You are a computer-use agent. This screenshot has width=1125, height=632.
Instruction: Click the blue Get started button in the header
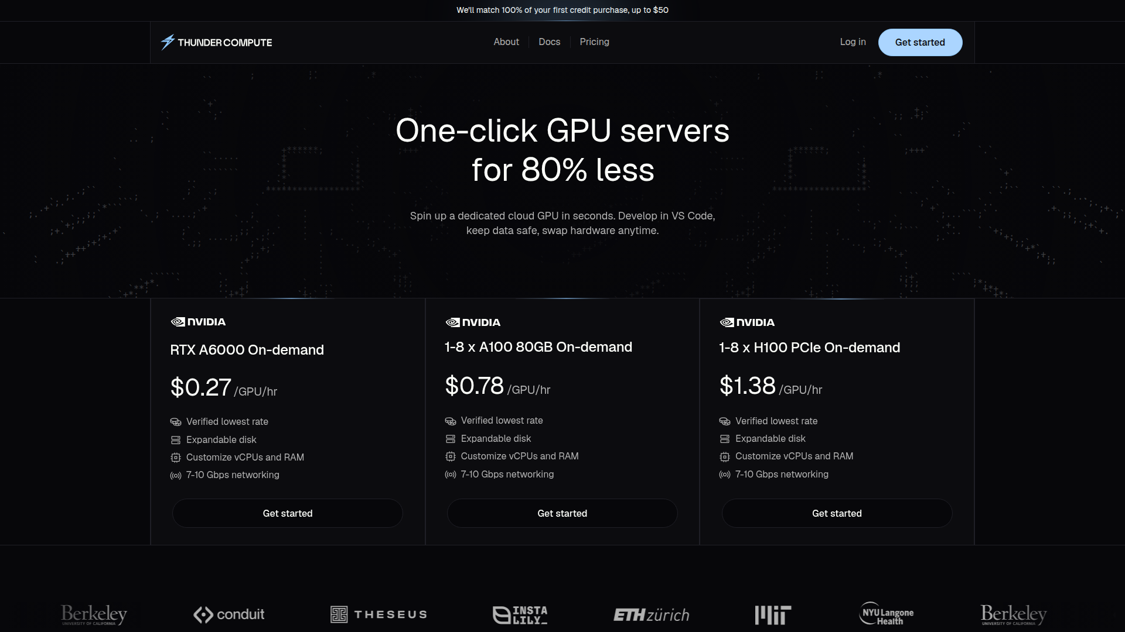[x=920, y=42]
